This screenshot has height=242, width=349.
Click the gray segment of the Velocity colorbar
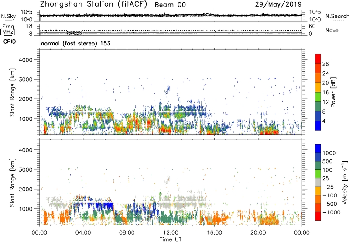click(318, 182)
